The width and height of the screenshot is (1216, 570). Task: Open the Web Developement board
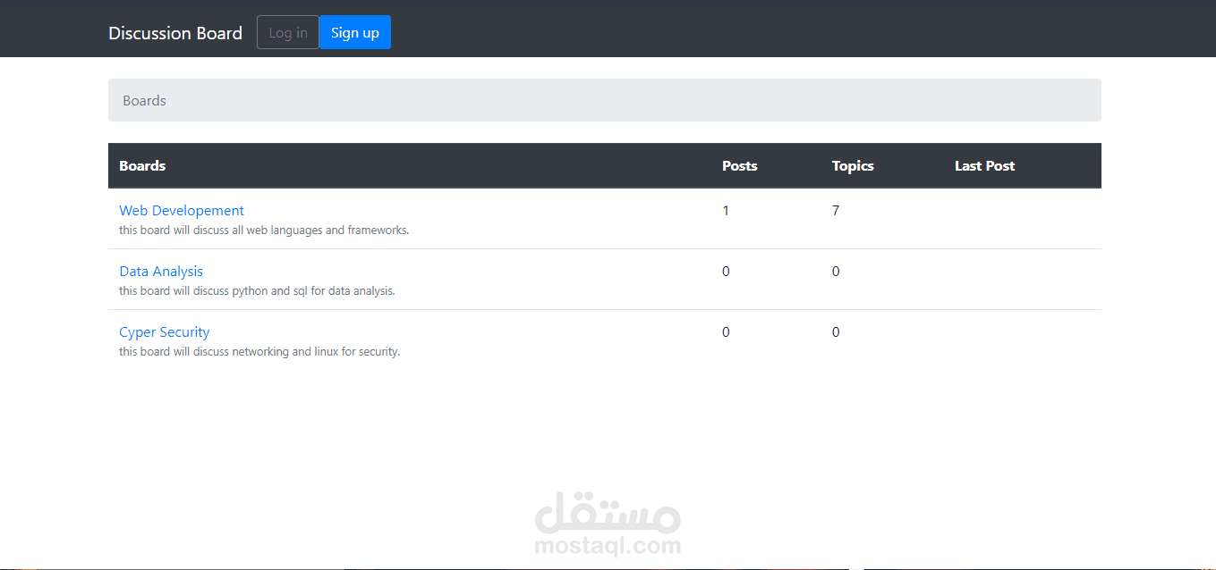click(182, 211)
